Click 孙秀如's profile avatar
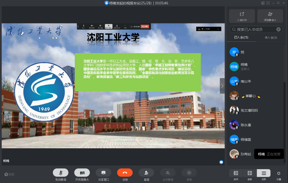 tap(234, 154)
